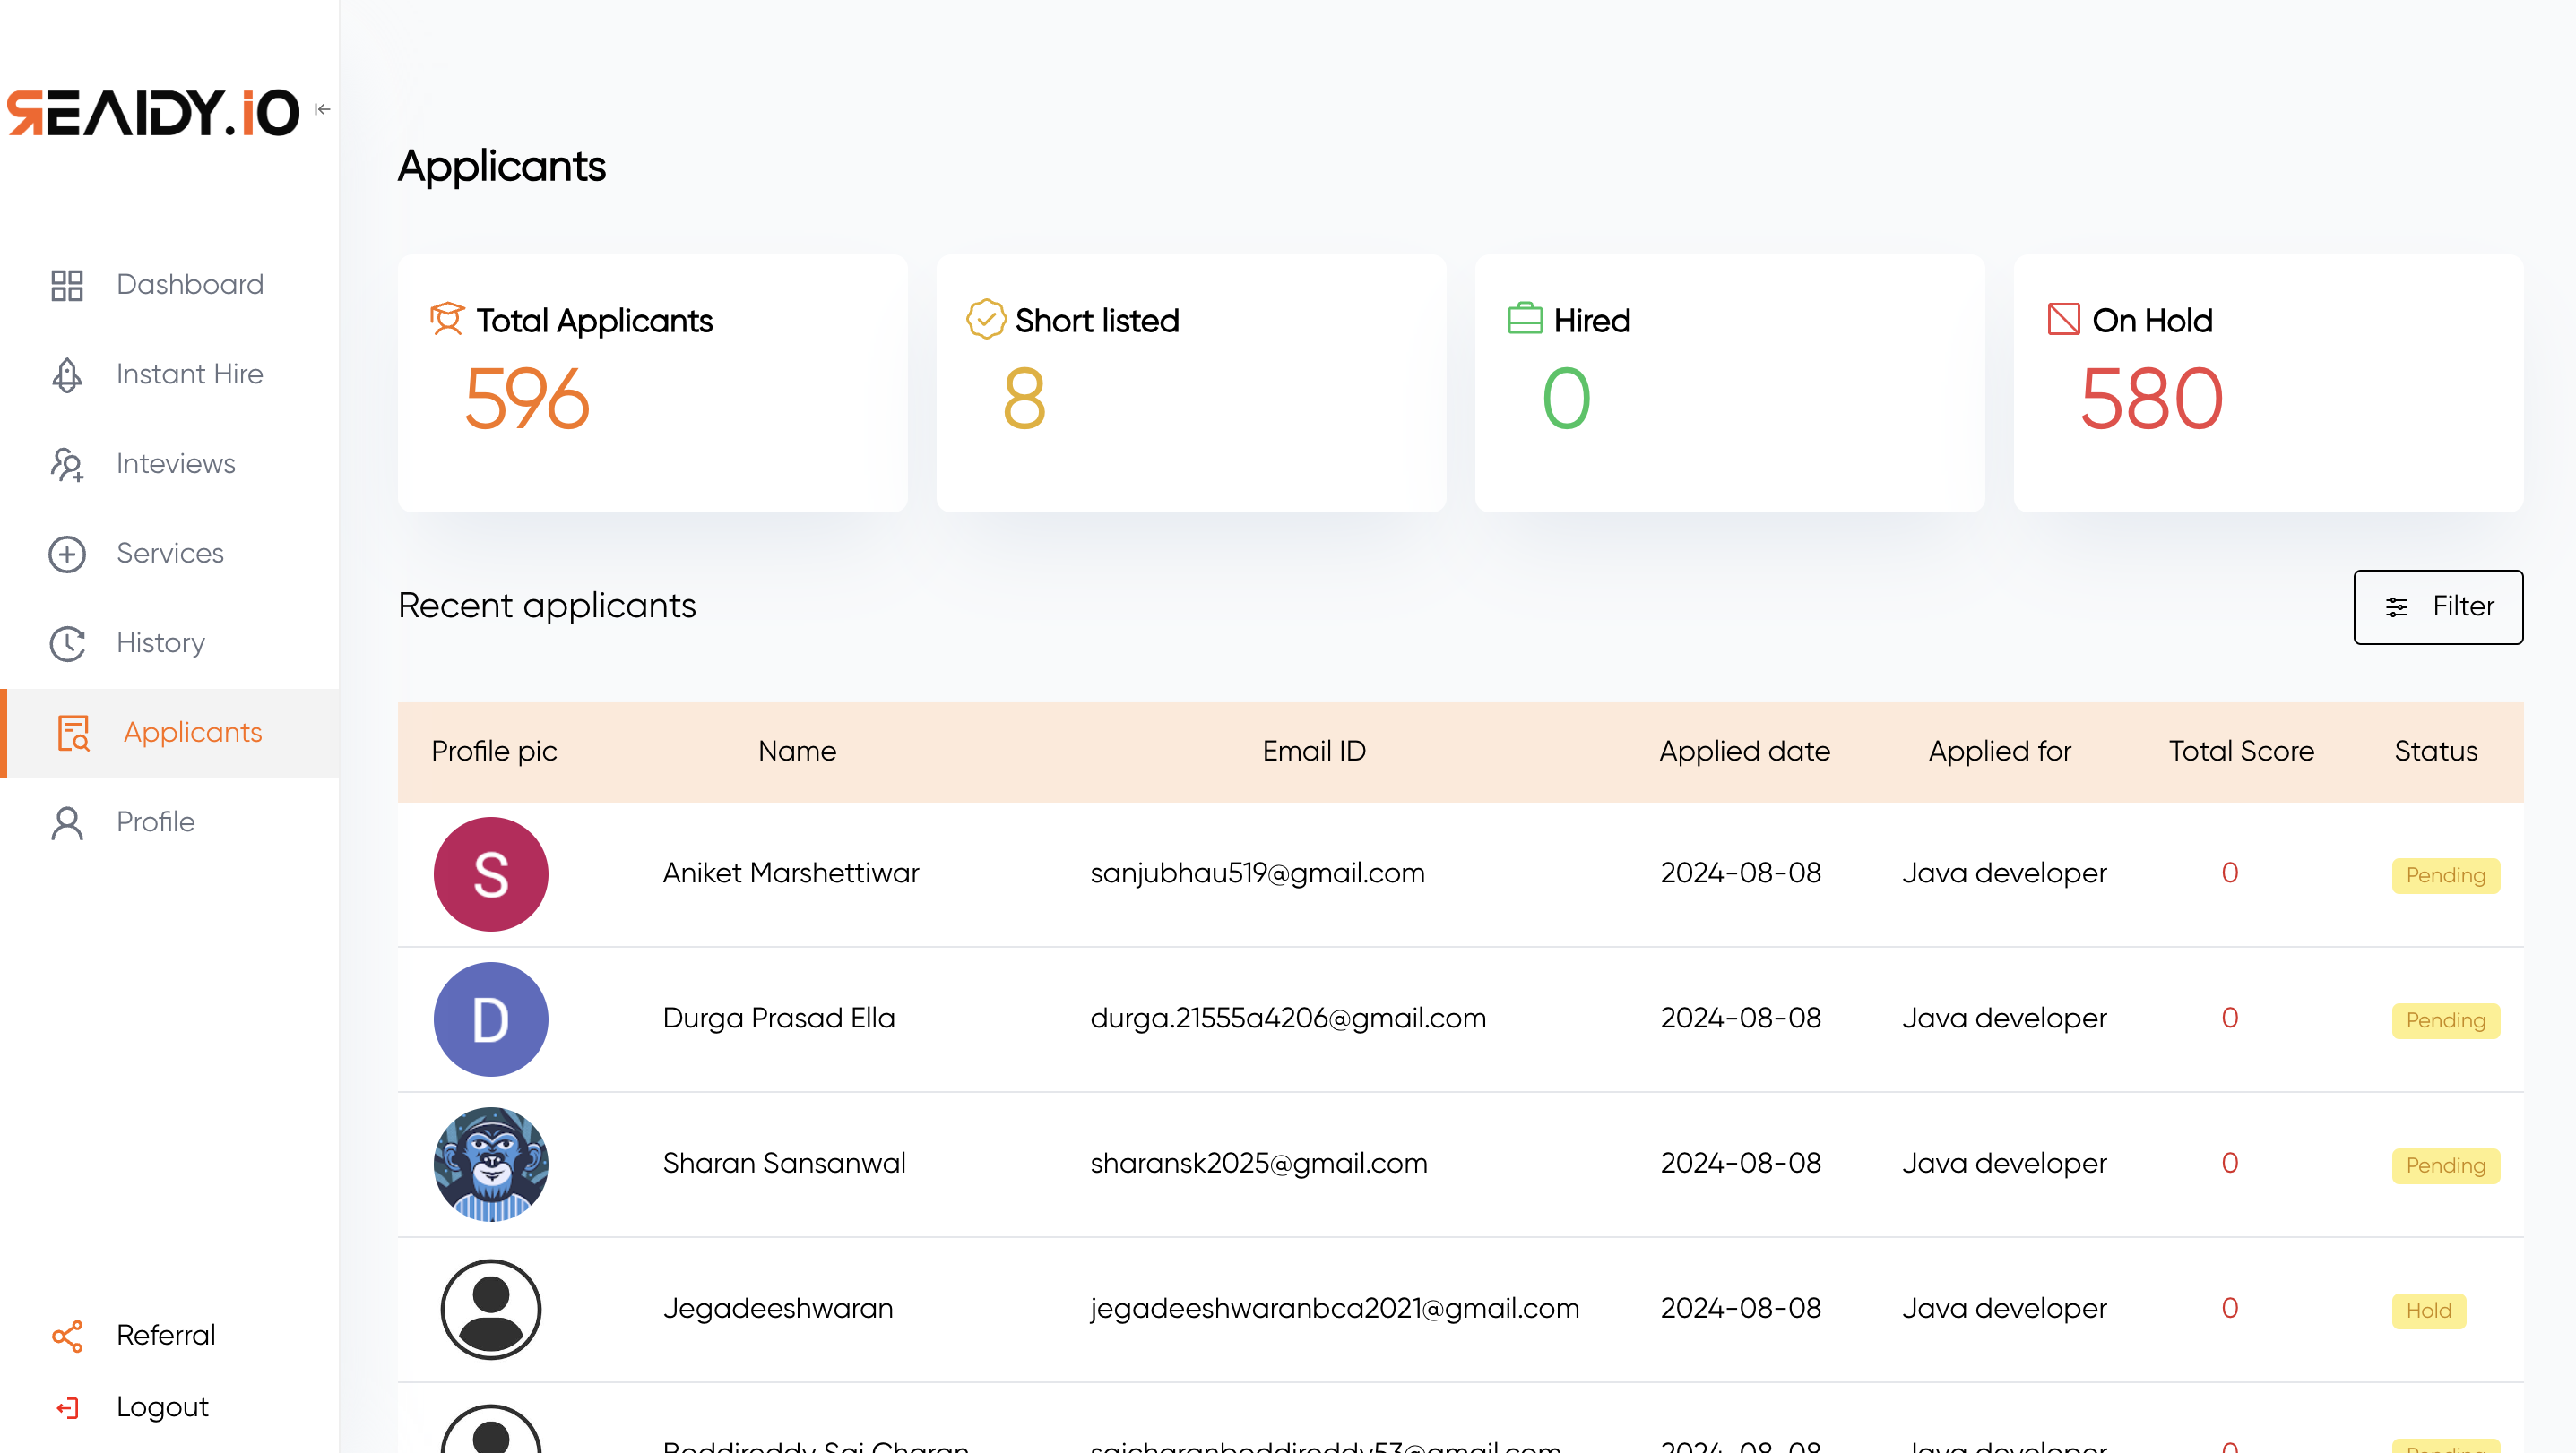Go to Inteviews section
This screenshot has width=2576, height=1453.
(170, 464)
